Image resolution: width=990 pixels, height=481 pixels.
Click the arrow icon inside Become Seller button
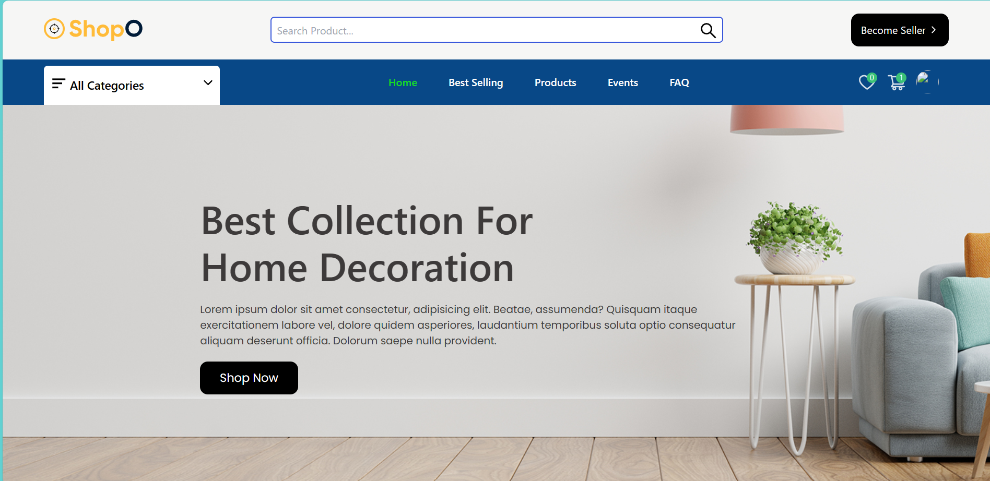(934, 30)
